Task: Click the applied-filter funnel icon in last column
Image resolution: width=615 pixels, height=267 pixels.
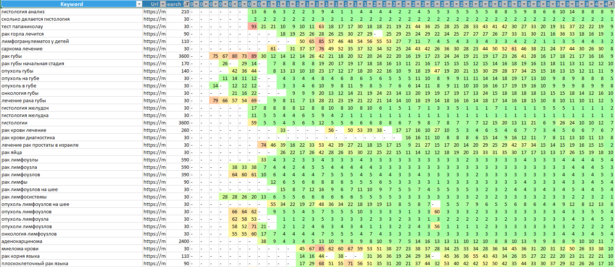Action: 612,4
